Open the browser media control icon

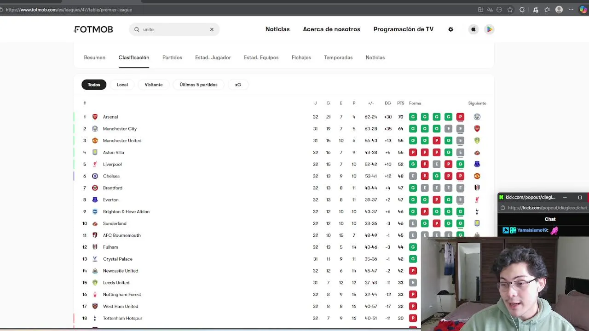coord(536,10)
